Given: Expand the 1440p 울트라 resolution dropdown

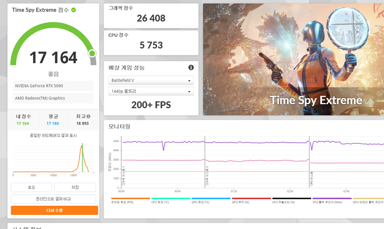Looking at the screenshot, I should (x=151, y=91).
